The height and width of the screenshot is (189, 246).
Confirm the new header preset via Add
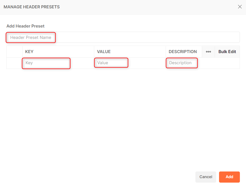[229, 177]
